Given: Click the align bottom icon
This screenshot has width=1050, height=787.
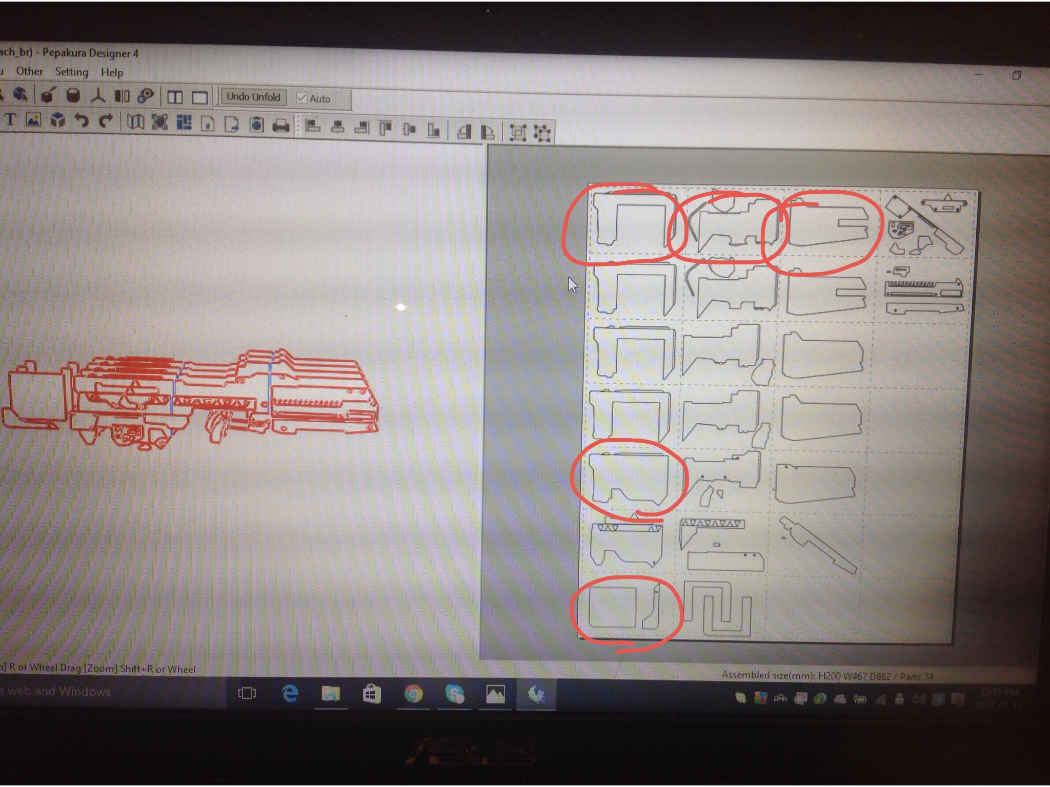Looking at the screenshot, I should 434,130.
